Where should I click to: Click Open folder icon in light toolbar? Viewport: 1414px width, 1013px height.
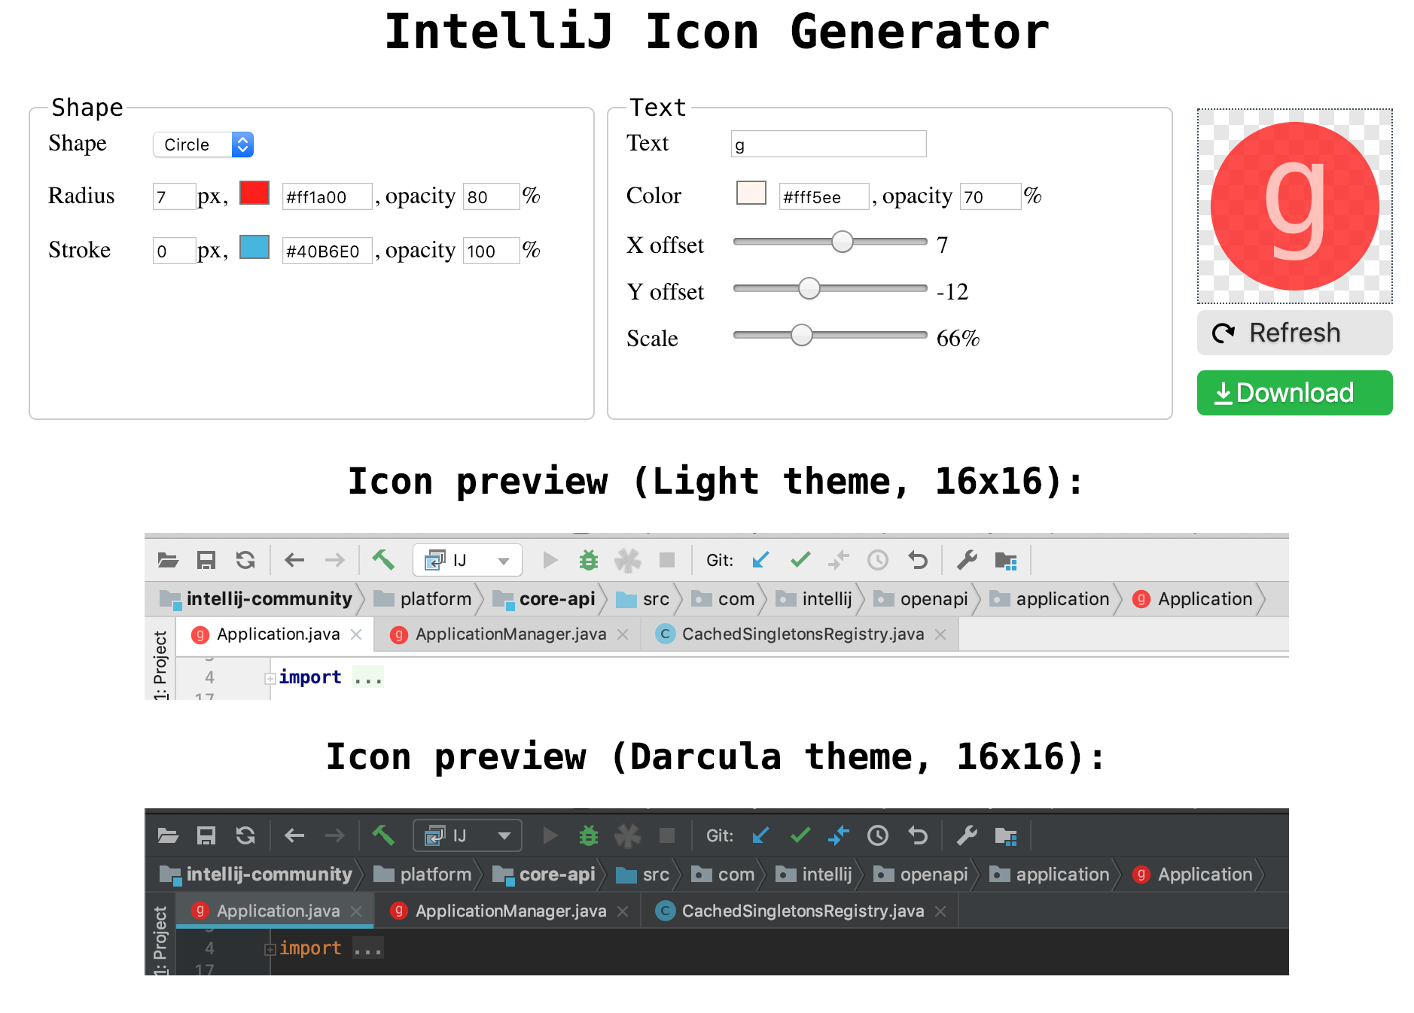[168, 560]
